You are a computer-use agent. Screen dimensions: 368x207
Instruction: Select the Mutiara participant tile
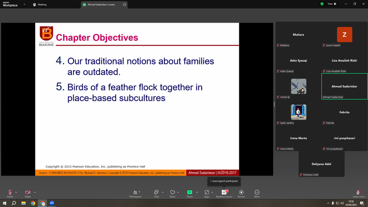298,34
